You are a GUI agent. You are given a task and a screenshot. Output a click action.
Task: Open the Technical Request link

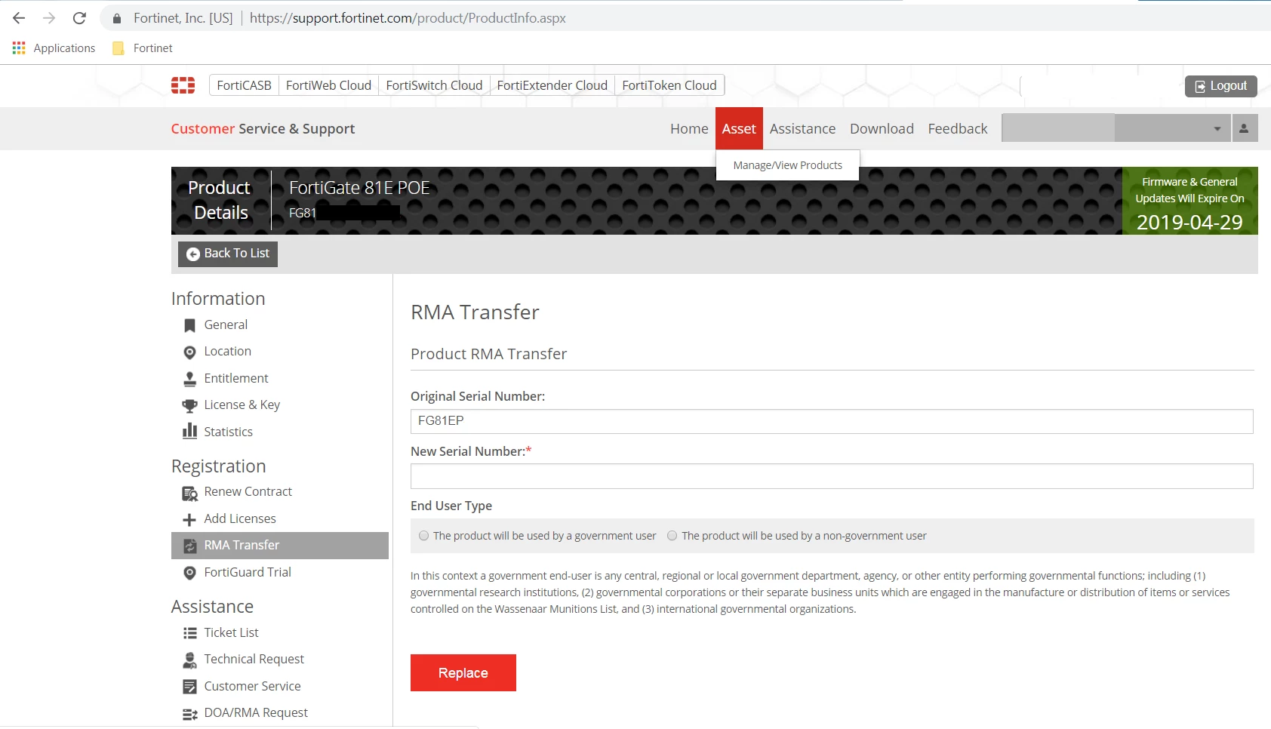point(254,660)
